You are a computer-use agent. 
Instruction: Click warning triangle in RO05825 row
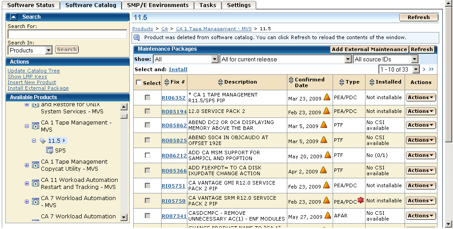click(x=324, y=140)
